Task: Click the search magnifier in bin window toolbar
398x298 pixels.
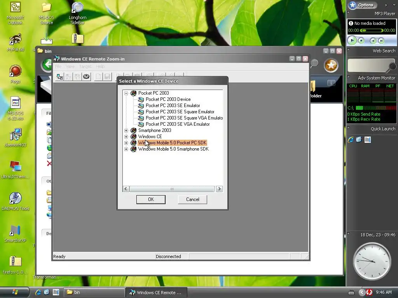Action: pos(314,63)
